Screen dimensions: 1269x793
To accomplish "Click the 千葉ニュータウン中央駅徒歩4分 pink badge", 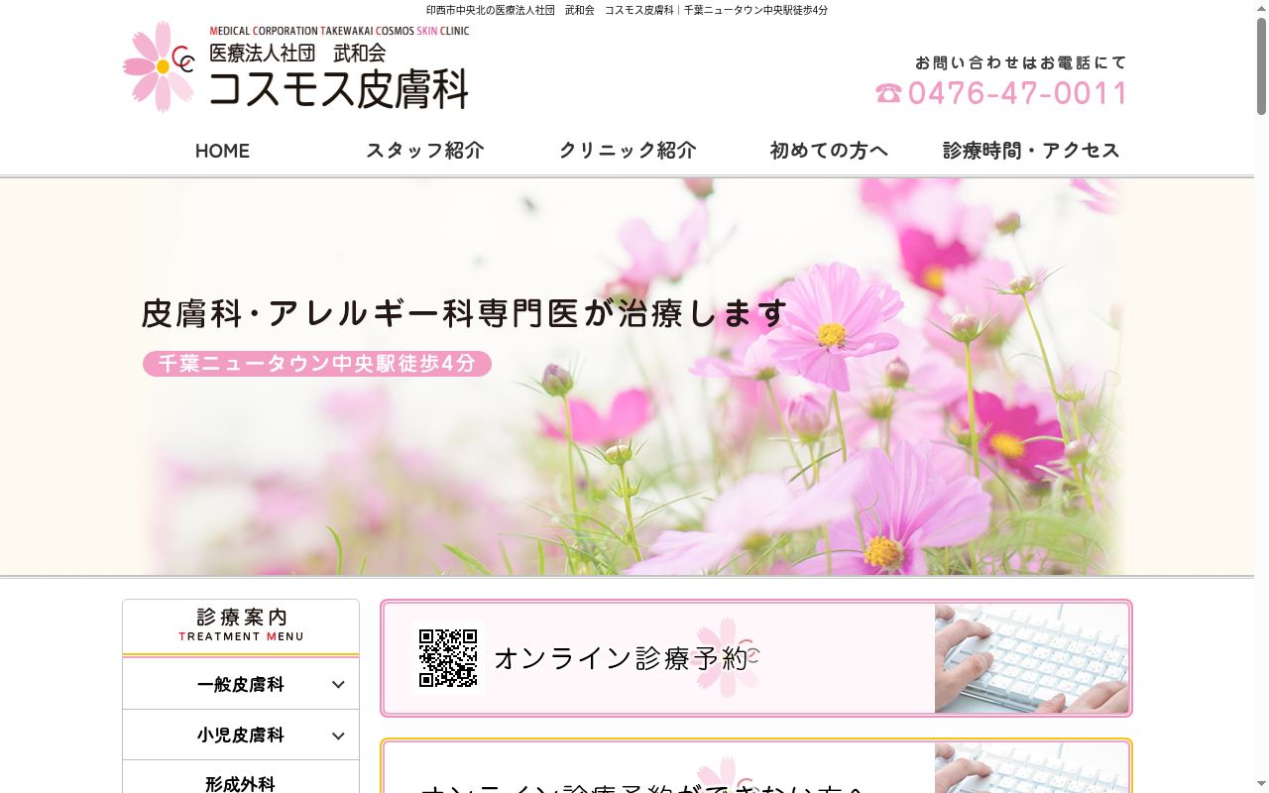I will 317,364.
